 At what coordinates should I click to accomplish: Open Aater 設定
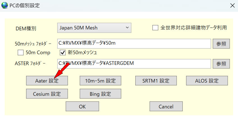coord(47,81)
